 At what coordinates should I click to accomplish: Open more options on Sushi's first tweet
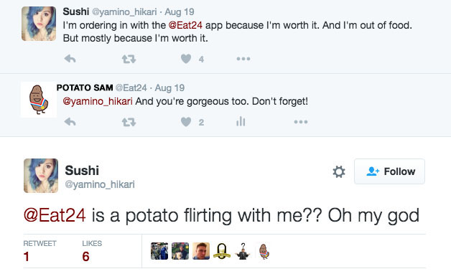[243, 59]
